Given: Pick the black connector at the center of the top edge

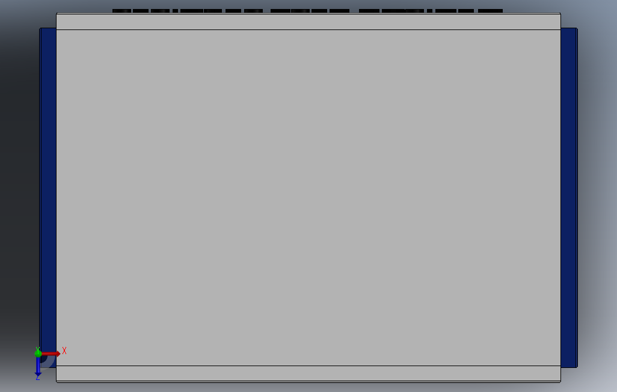Looking at the screenshot, I should pyautogui.click(x=300, y=11).
